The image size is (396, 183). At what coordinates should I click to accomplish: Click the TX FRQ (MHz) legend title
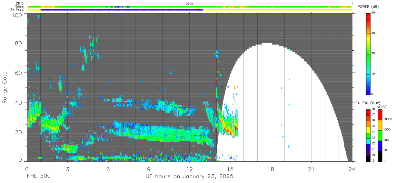coord(368,103)
